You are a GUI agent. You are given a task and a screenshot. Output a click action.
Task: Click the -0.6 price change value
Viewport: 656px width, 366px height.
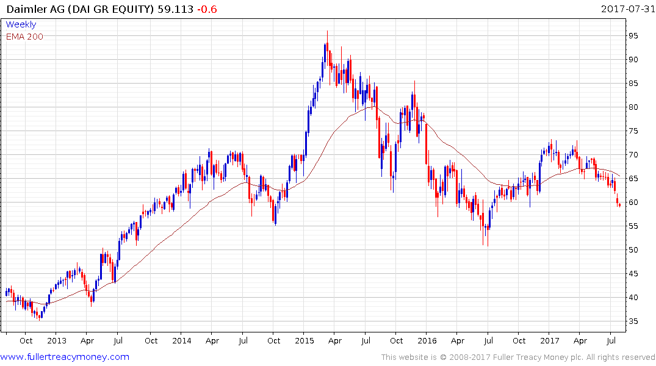point(207,9)
